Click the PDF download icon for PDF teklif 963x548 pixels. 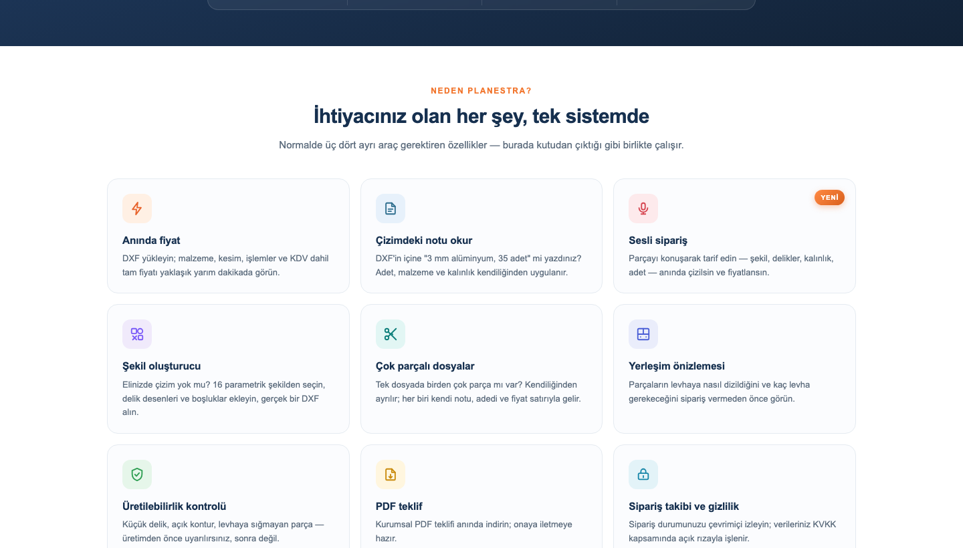click(391, 474)
